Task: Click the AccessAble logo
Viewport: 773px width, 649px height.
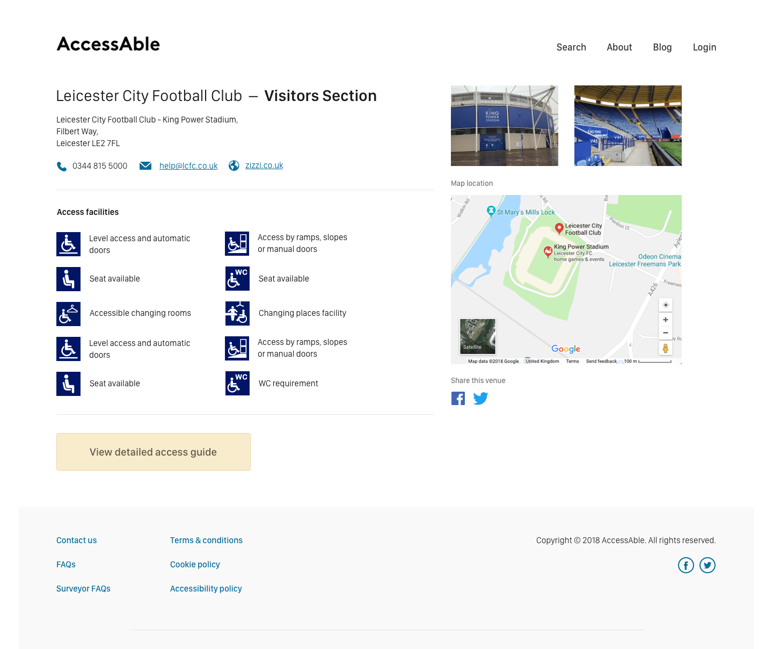Action: click(x=108, y=44)
